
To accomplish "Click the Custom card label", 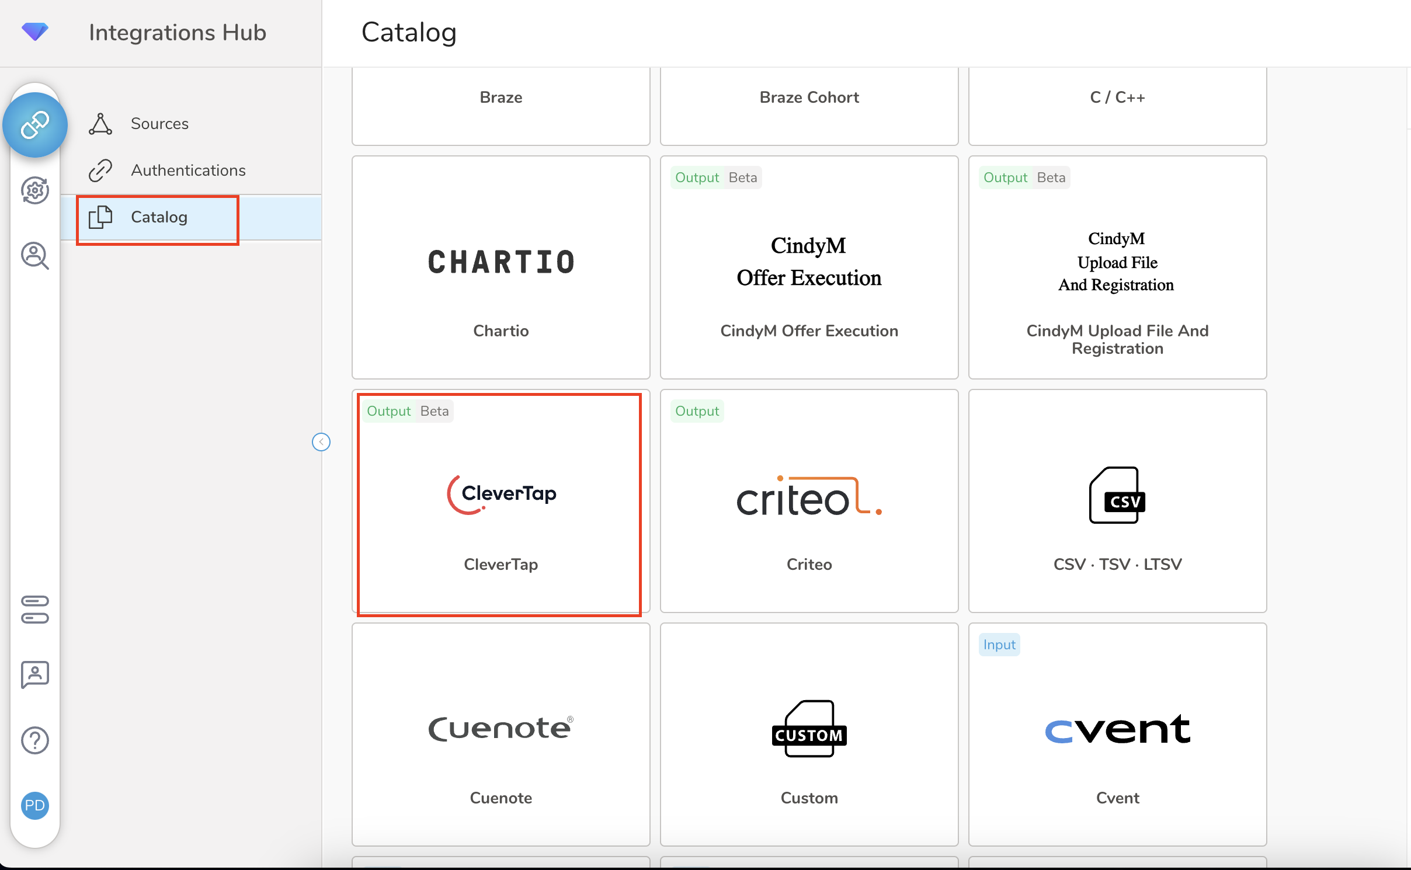I will click(x=809, y=798).
